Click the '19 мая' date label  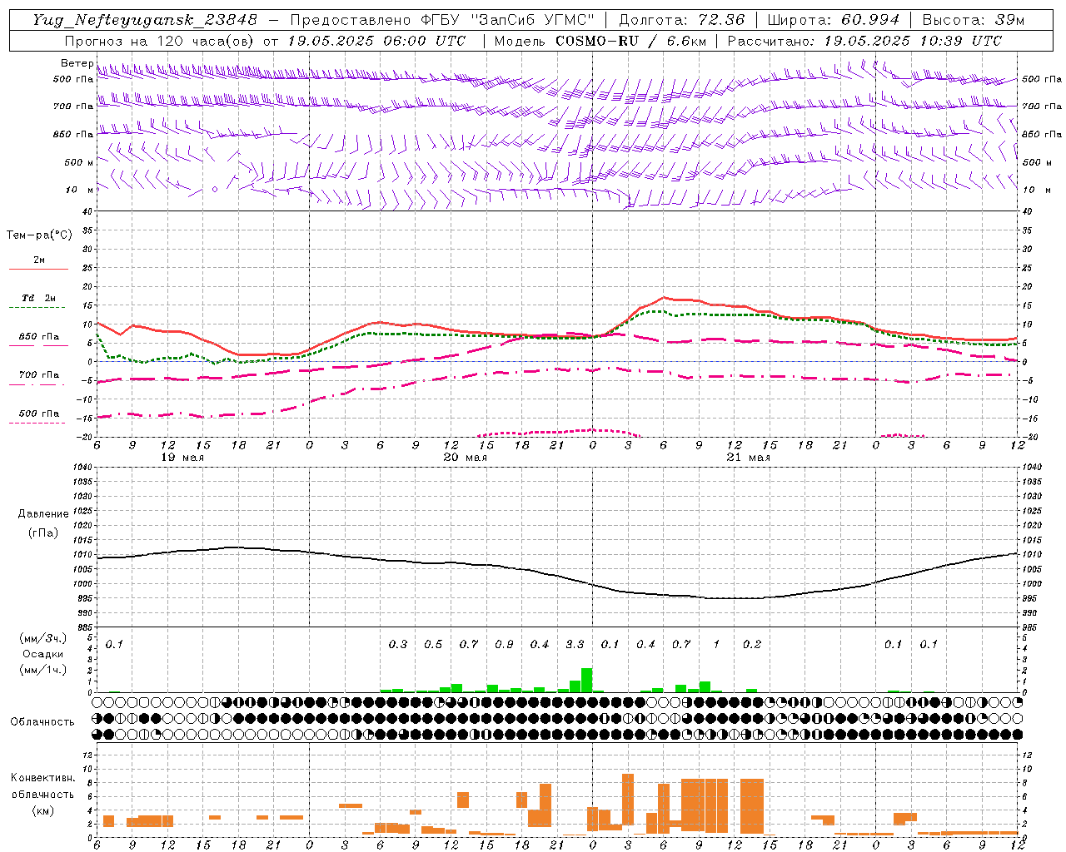(182, 458)
